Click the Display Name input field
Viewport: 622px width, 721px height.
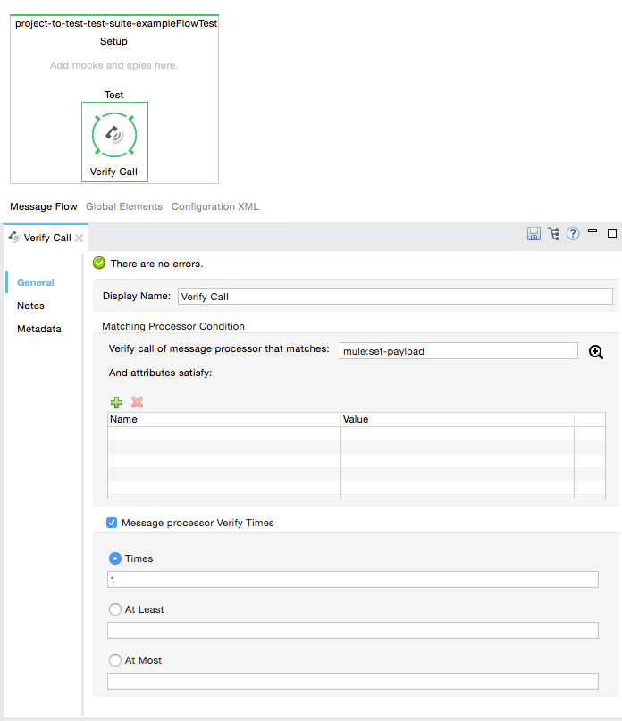click(x=394, y=297)
